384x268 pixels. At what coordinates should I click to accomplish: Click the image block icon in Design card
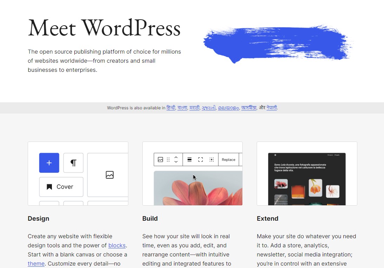pos(110,175)
